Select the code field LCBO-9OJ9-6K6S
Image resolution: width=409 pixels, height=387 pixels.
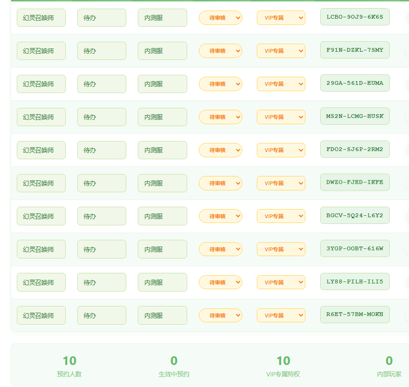355,17
